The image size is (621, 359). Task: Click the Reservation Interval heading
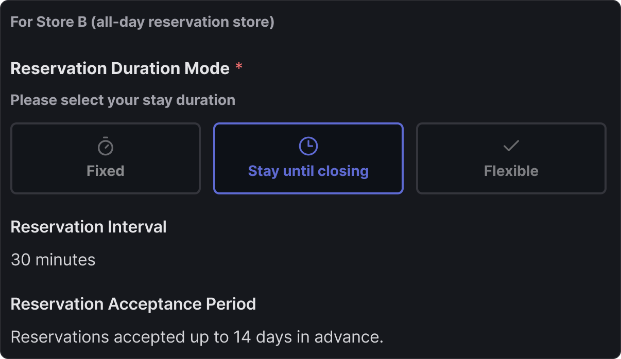(89, 227)
